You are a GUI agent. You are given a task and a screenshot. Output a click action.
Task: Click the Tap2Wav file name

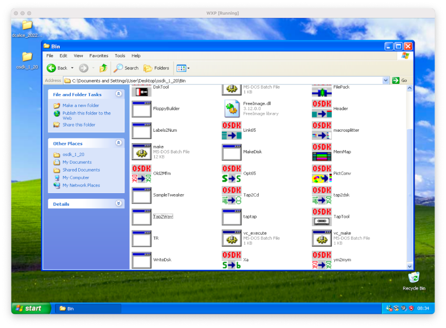click(163, 217)
